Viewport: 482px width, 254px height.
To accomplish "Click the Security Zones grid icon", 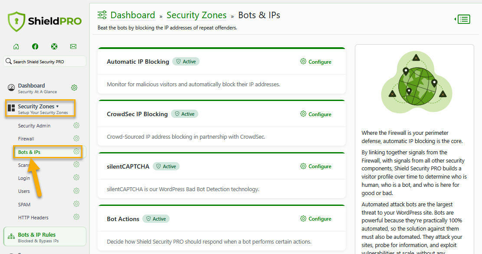I will coord(11,108).
